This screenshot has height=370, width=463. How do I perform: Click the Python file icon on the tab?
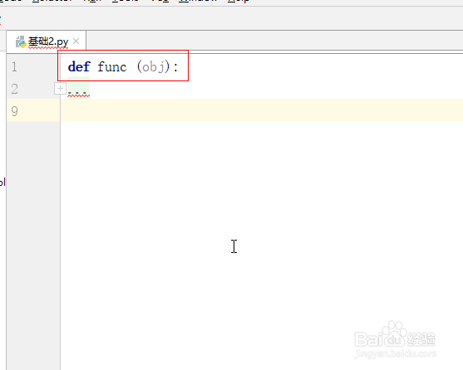pos(21,41)
